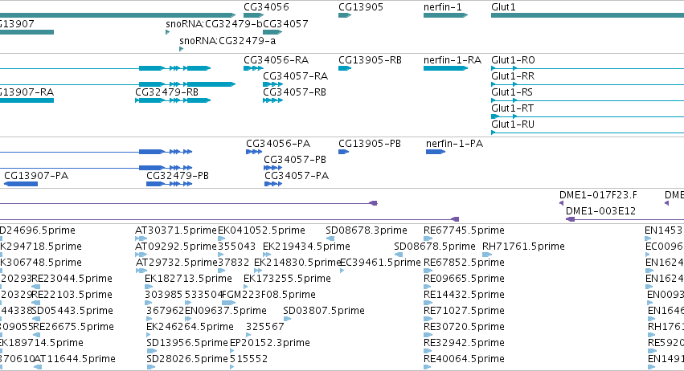Click the Glut1 gene label

(x=503, y=7)
